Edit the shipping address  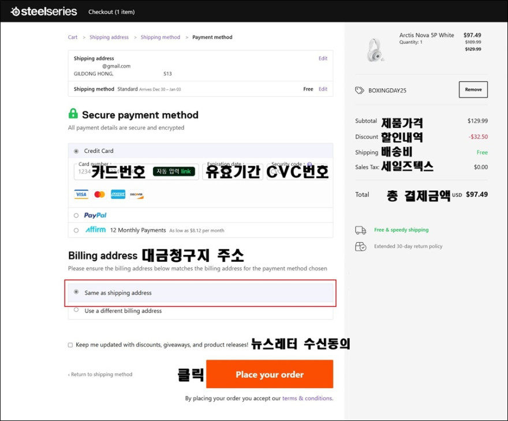(323, 58)
